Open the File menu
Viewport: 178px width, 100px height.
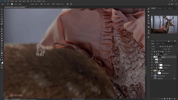coord(5,1)
